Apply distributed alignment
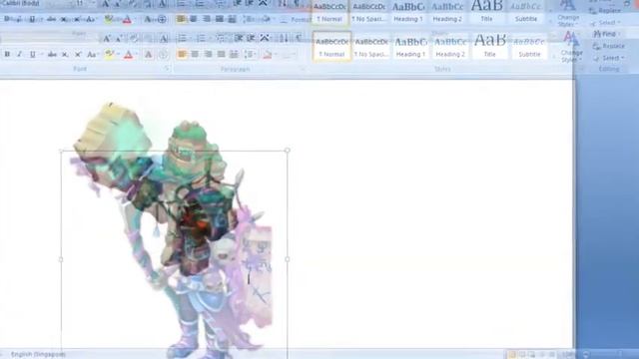 (x=234, y=54)
